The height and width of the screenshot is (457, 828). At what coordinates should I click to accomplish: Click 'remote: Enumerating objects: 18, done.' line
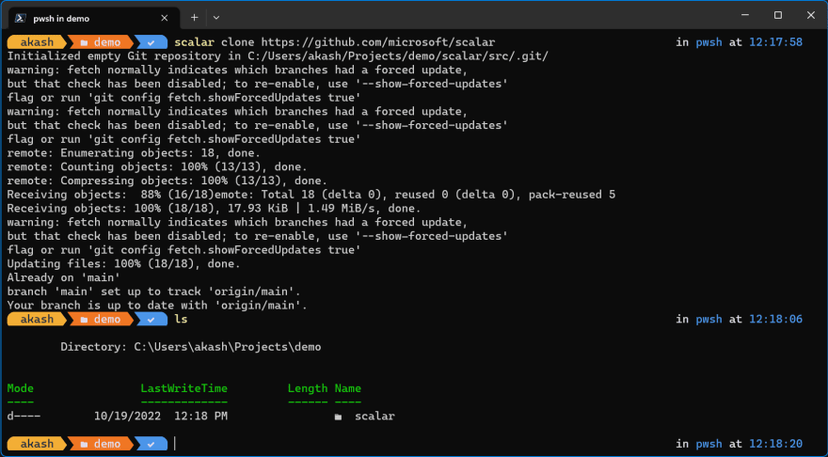point(134,153)
